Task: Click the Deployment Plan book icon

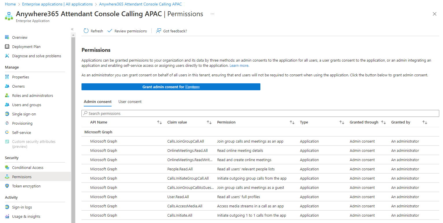Action: [7, 47]
